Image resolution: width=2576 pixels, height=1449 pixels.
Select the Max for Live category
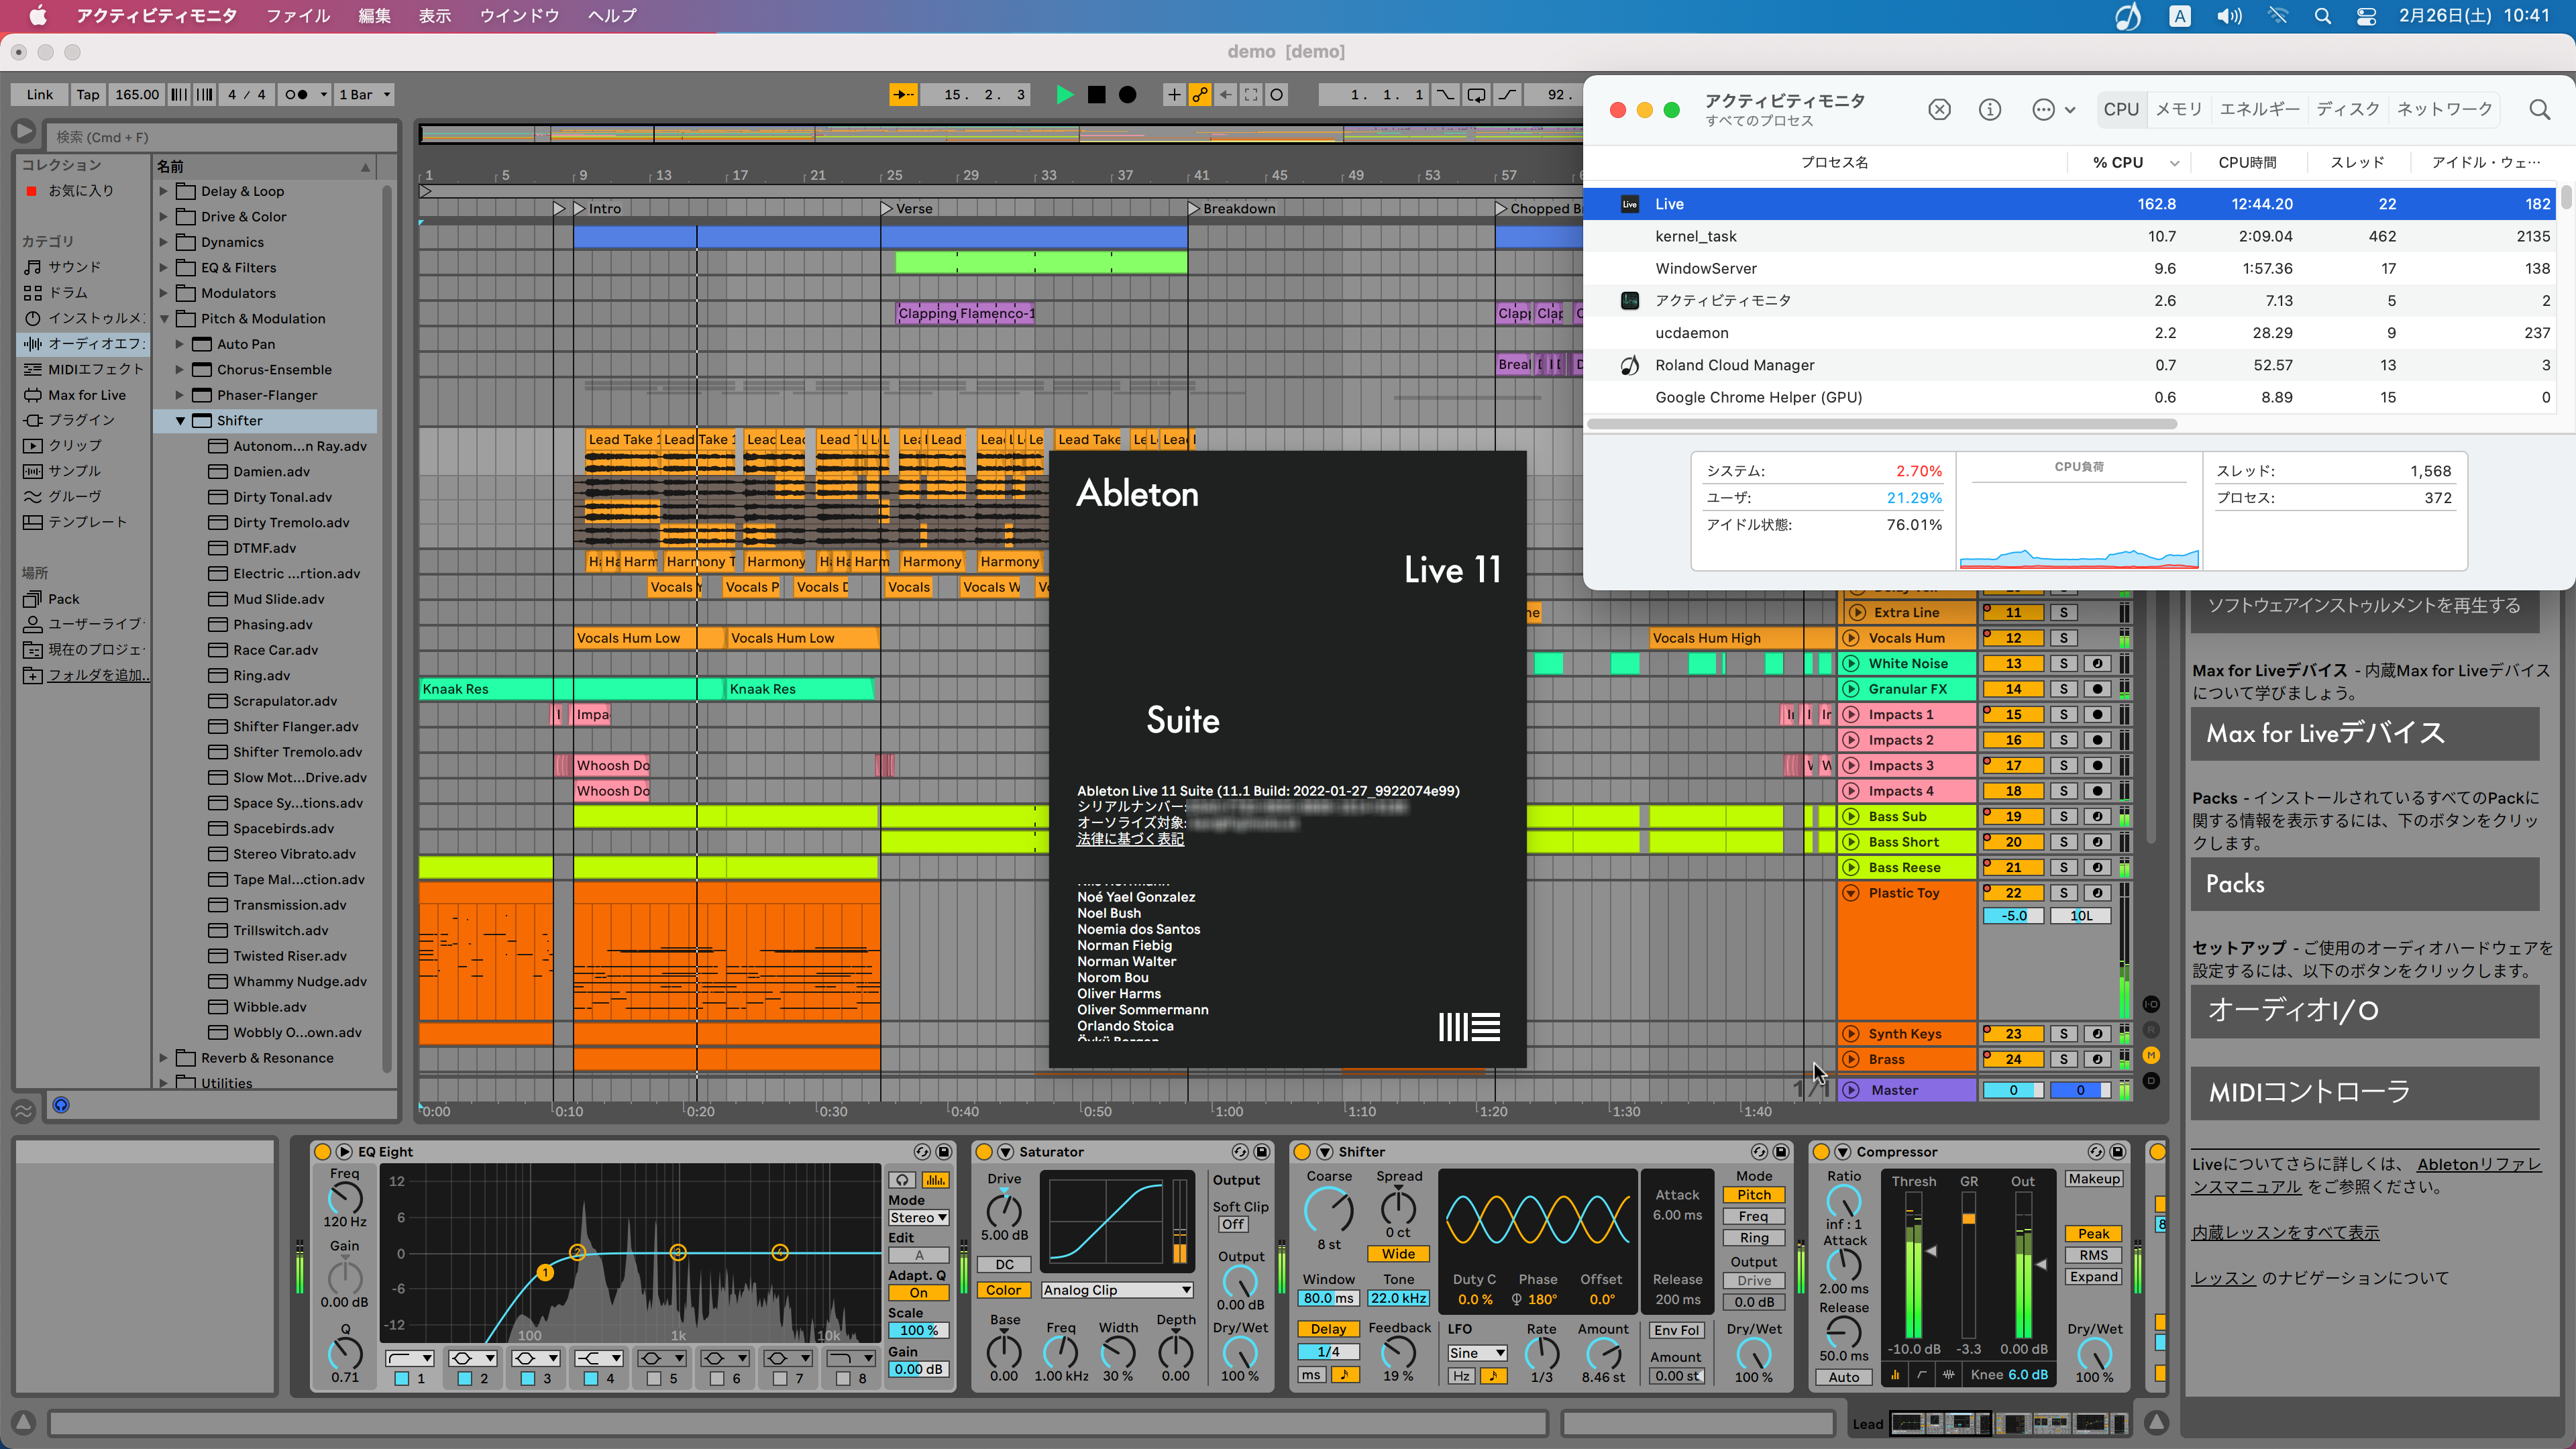click(87, 395)
